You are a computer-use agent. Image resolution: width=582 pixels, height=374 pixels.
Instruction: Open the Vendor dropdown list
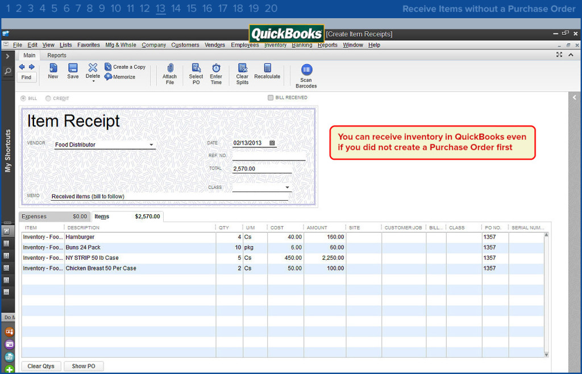(x=151, y=145)
